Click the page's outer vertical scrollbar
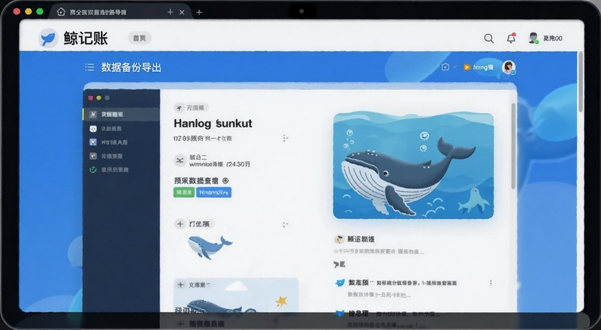 [x=581, y=82]
